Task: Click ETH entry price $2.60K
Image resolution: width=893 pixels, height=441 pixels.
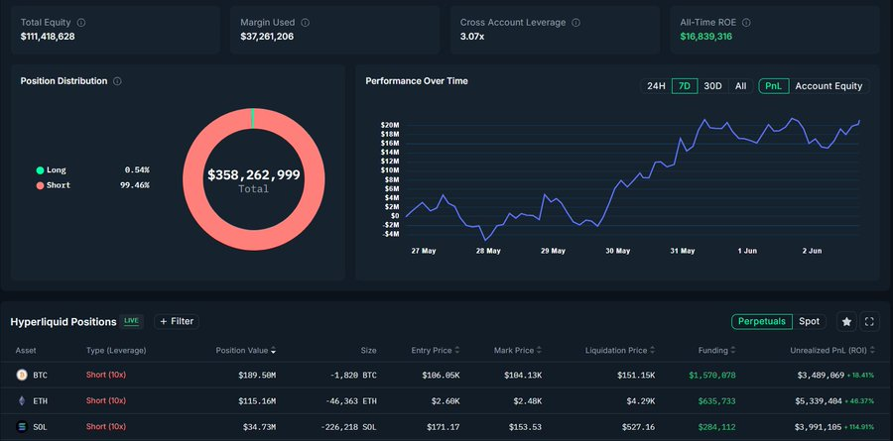Action: tap(446, 401)
